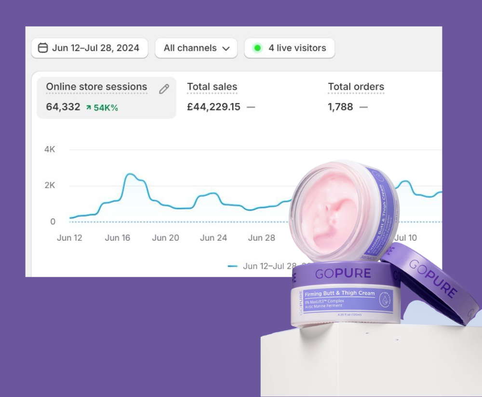Open the 4 live visitors view
This screenshot has height=397, width=482.
coord(297,48)
